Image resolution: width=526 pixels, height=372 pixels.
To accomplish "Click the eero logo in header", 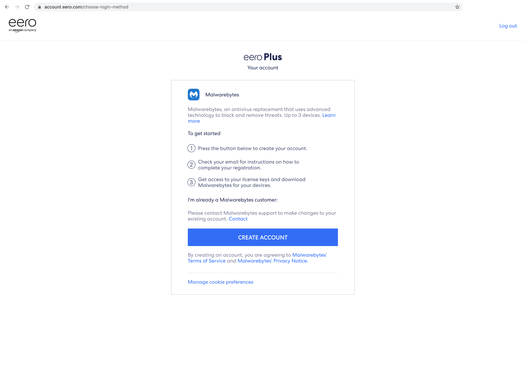I will (x=22, y=25).
